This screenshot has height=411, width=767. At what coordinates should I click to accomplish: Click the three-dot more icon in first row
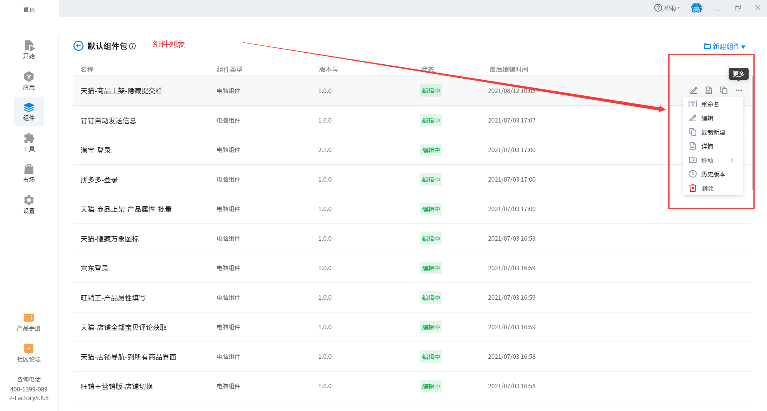(739, 91)
